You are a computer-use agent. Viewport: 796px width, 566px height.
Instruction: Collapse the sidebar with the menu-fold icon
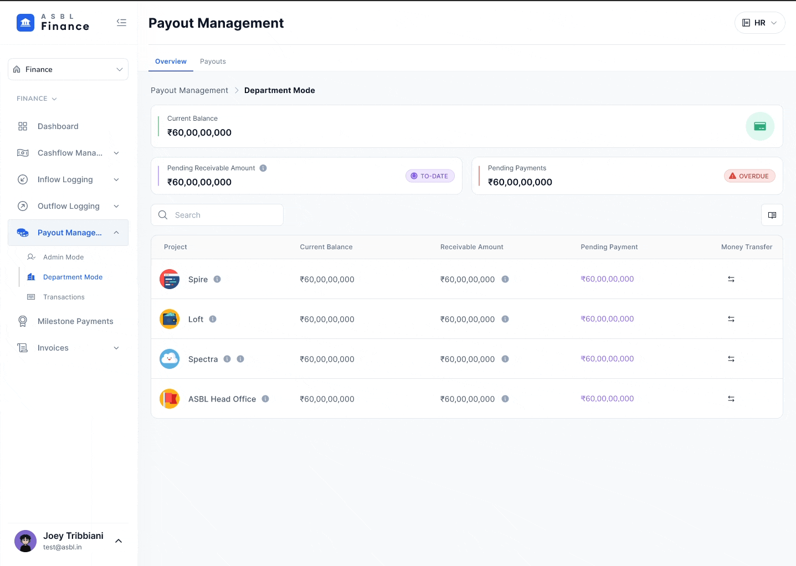point(121,23)
